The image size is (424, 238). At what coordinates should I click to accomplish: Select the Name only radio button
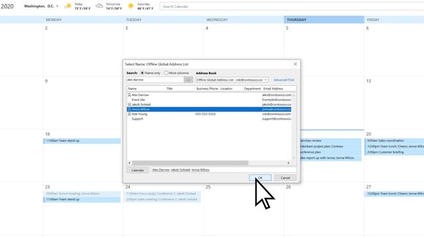pos(142,73)
